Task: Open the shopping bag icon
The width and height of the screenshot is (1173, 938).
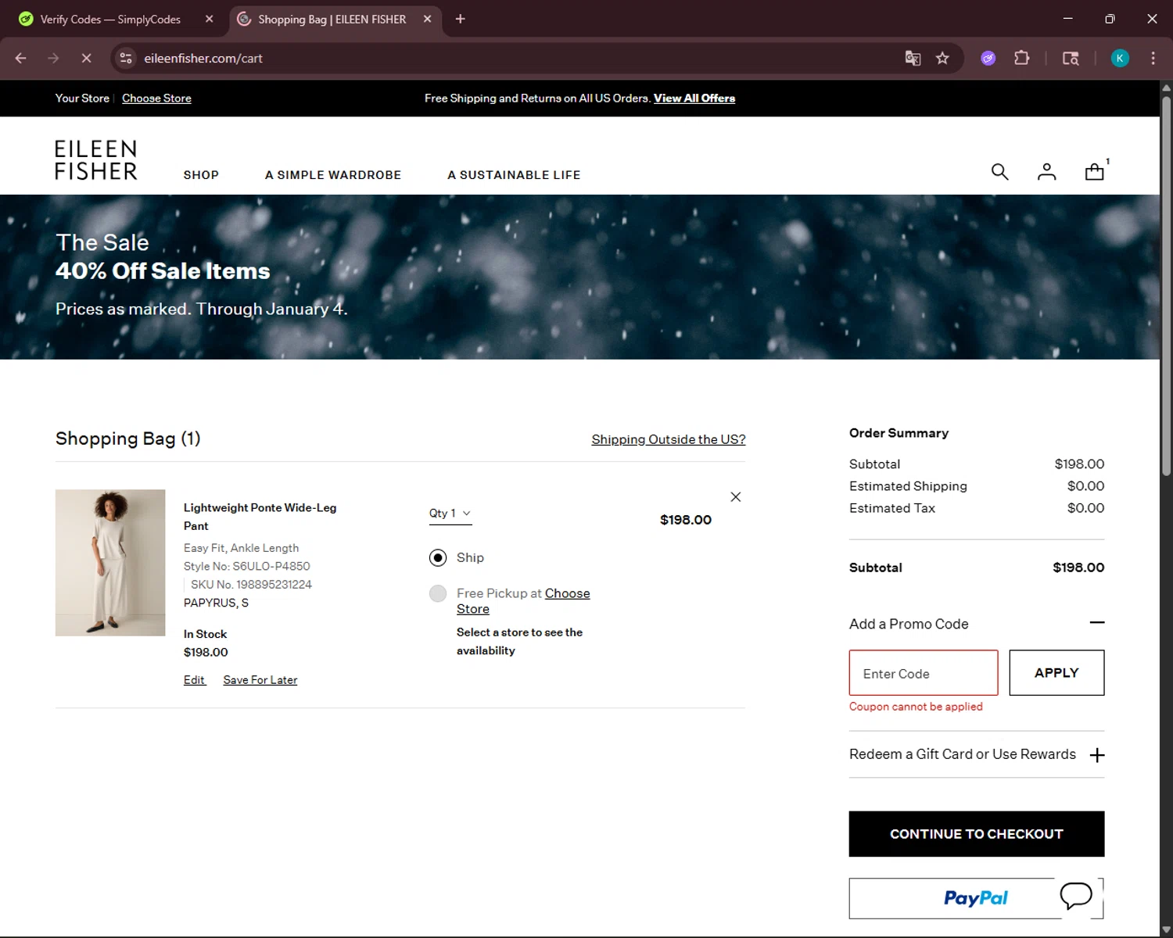Action: (1095, 170)
